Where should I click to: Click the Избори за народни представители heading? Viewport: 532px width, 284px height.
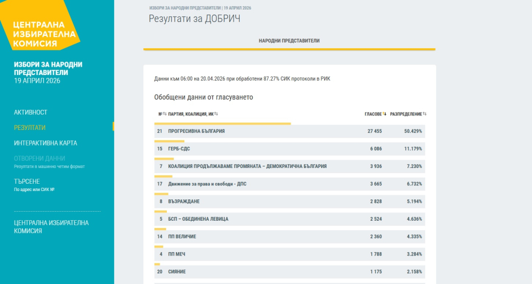pyautogui.click(x=48, y=68)
